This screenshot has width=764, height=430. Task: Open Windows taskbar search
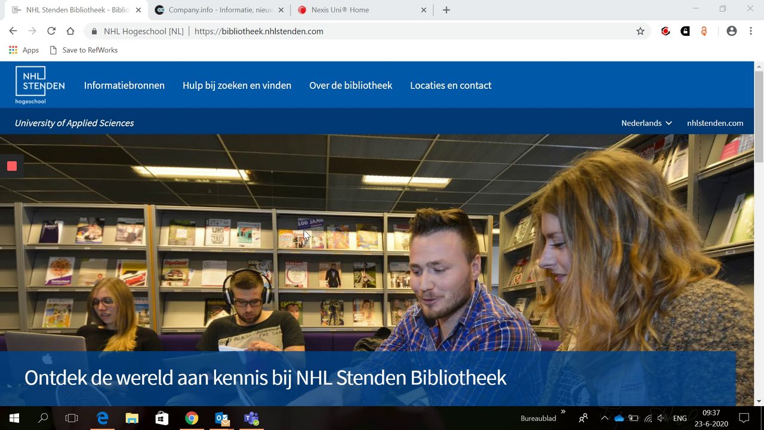43,418
